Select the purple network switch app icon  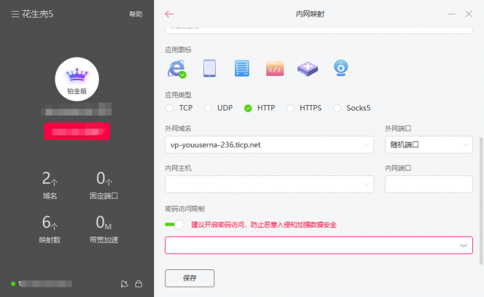[x=308, y=68]
